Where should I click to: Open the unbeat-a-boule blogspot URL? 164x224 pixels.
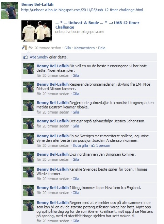(82, 10)
